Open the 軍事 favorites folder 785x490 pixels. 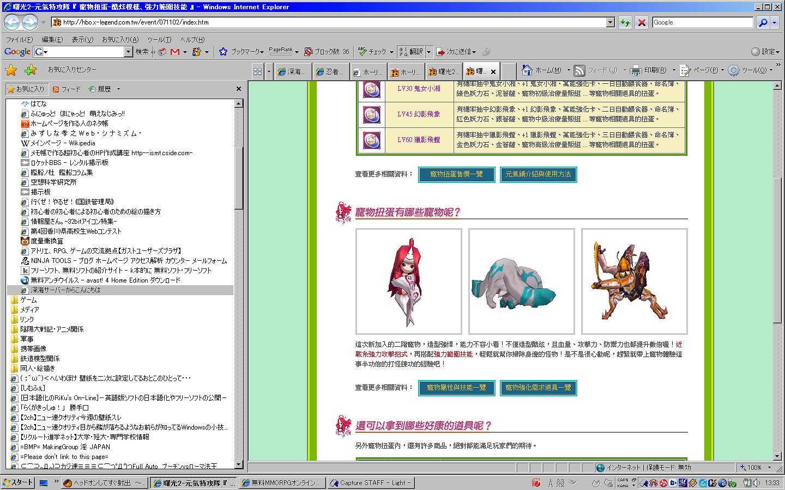pyautogui.click(x=27, y=339)
